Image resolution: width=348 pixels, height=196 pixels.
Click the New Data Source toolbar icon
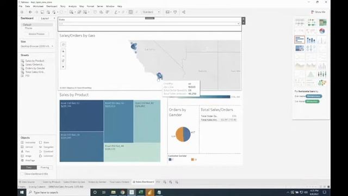[x=48, y=12]
